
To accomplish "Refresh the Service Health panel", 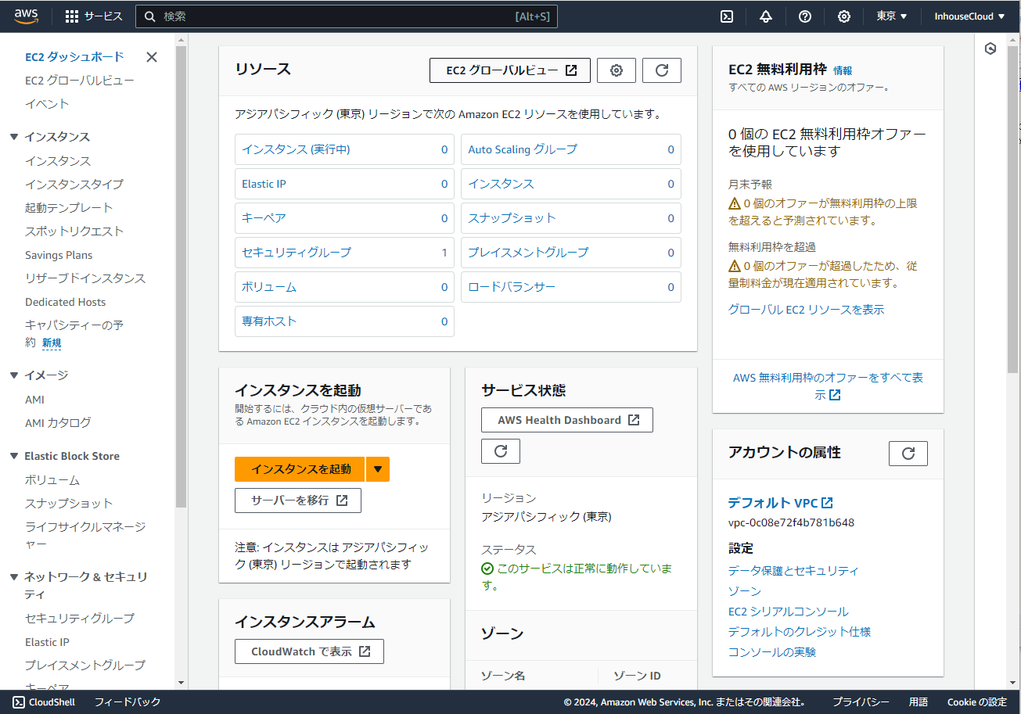I will [501, 451].
